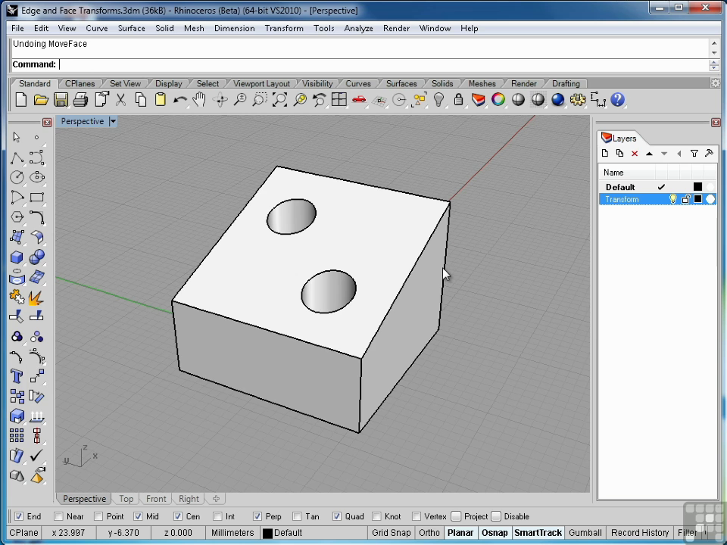Click the color wheel Properties icon
Image resolution: width=727 pixels, height=545 pixels.
pos(498,100)
